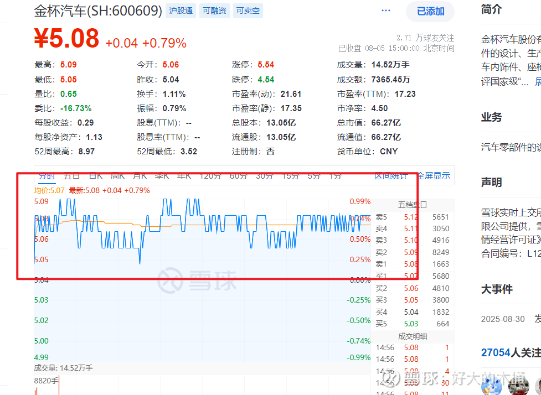The height and width of the screenshot is (395, 541).
Task: Click the 货币单位 CNY value
Action: [389, 152]
